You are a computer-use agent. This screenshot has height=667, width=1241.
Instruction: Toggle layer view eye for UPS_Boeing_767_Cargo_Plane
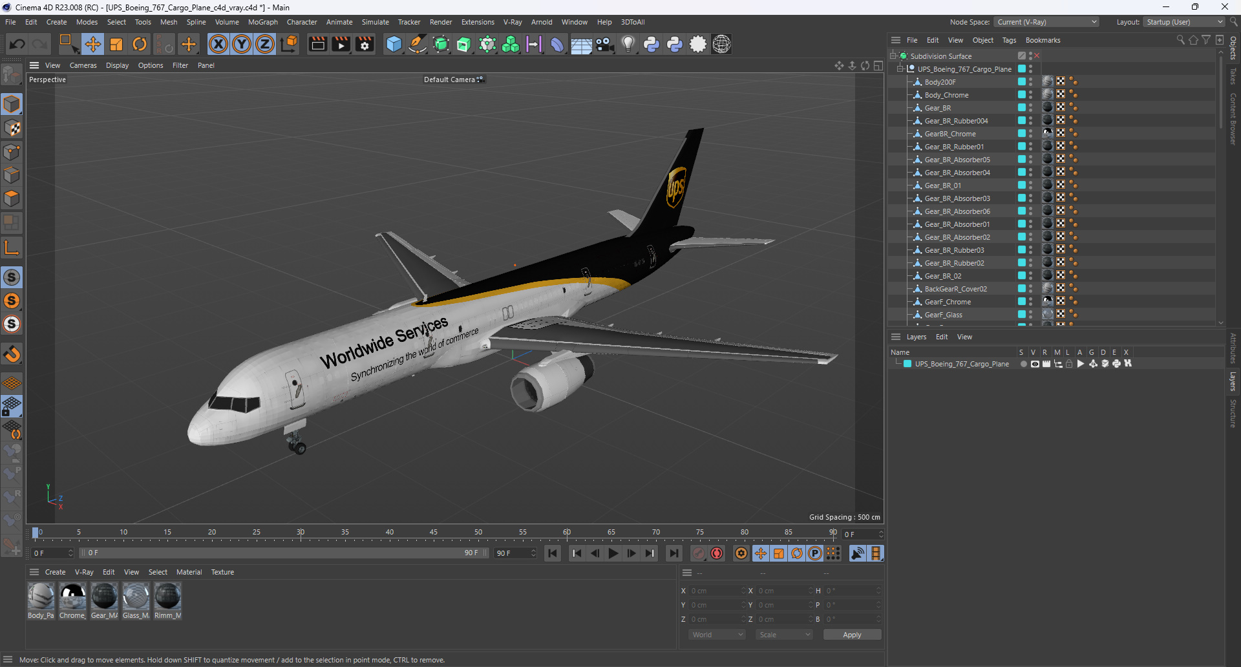tap(1035, 364)
